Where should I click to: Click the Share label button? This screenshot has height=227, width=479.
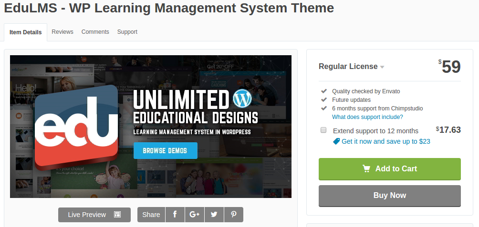[x=151, y=215]
